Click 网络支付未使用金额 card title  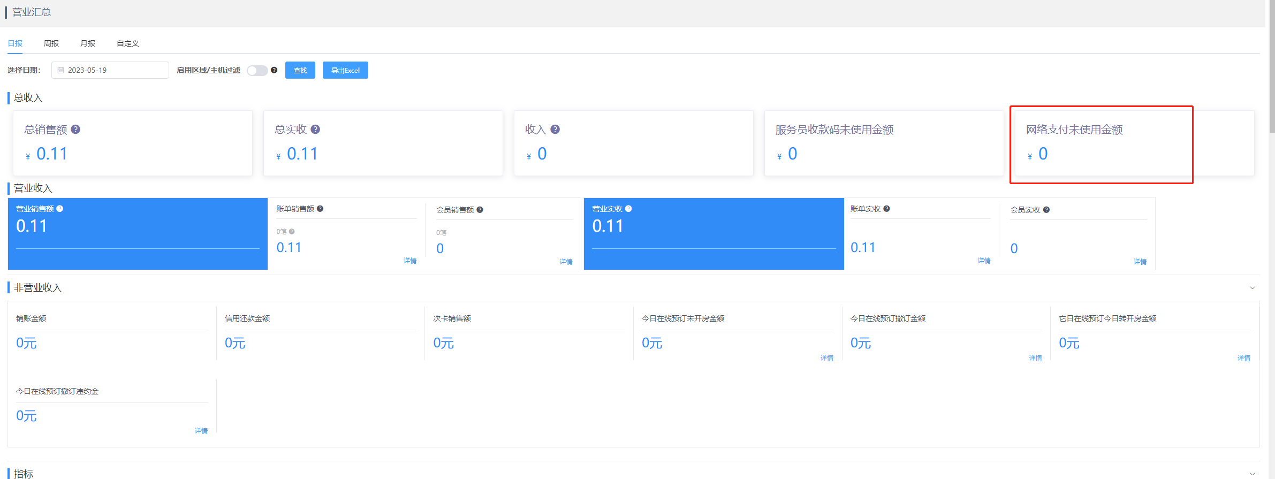(x=1074, y=130)
